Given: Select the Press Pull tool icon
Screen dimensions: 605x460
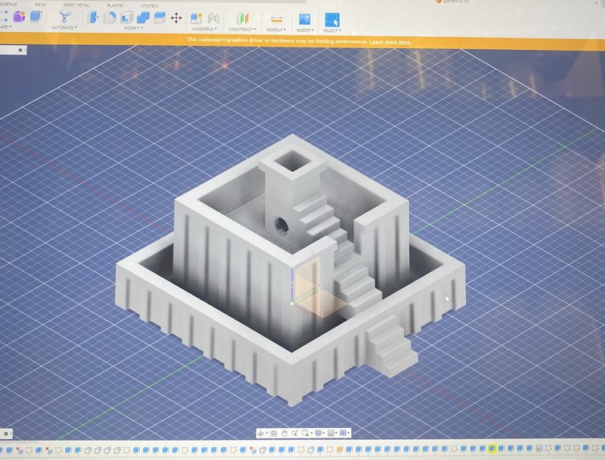Looking at the screenshot, I should click(x=92, y=18).
